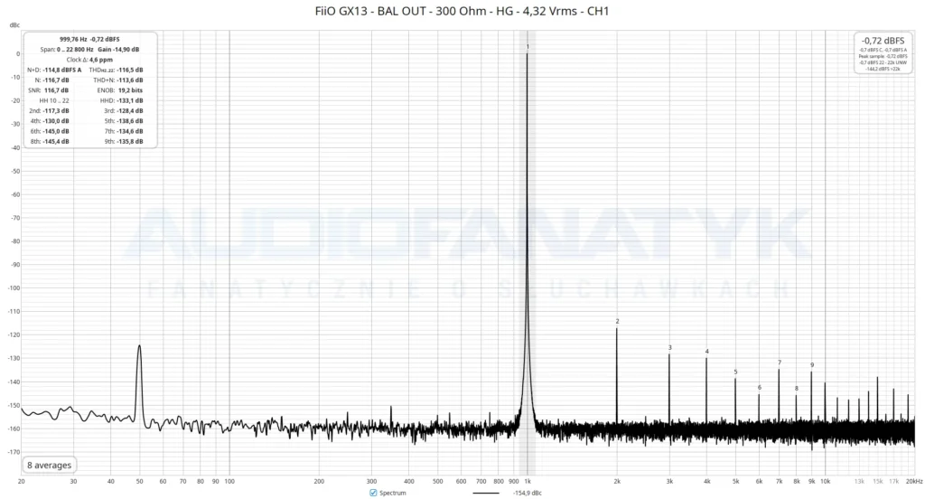Click the -154,9 dBc legend readout
Screen dimensions: 925x499
[x=527, y=493]
